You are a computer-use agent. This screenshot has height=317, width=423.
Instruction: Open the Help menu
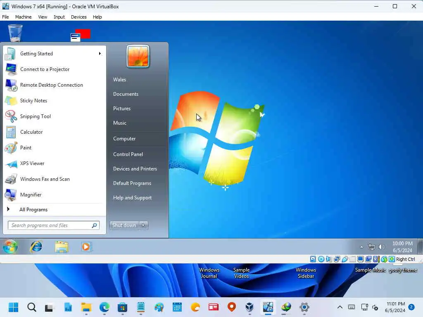tap(97, 17)
